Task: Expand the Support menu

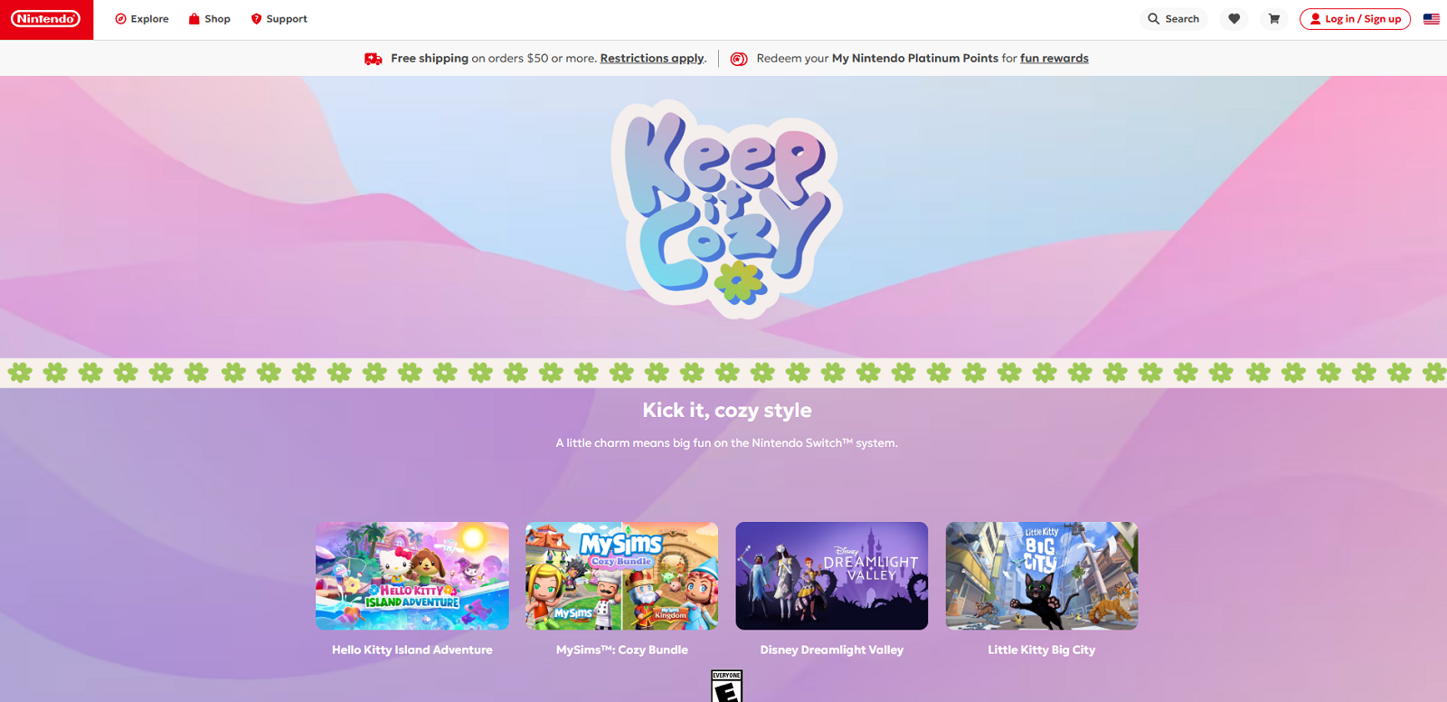Action: (x=279, y=19)
